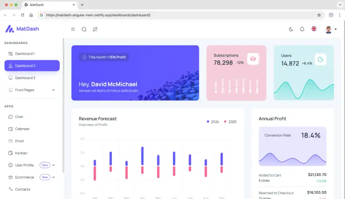Expand the Front Pages chevron
This screenshot has height=199, width=345.
(x=54, y=90)
